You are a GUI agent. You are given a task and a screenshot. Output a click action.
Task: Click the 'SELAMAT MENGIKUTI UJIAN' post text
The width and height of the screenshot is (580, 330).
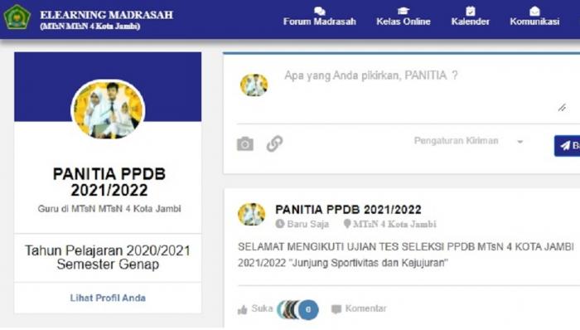(x=406, y=255)
